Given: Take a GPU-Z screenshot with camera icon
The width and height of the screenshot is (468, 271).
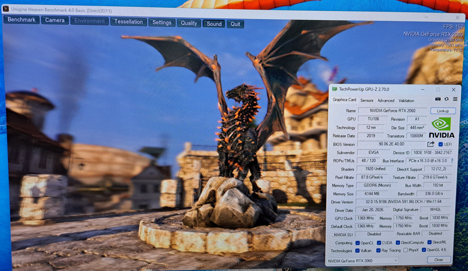Looking at the screenshot, I should (x=438, y=99).
